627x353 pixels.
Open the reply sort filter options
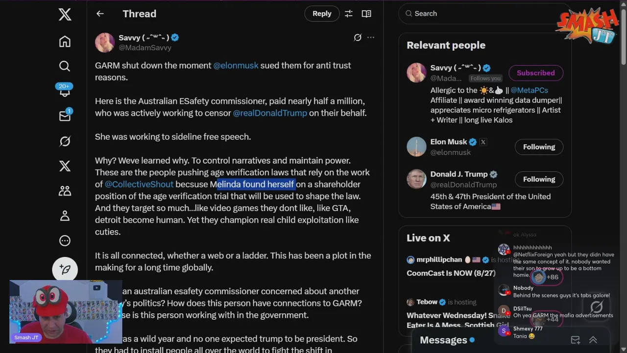tap(349, 14)
